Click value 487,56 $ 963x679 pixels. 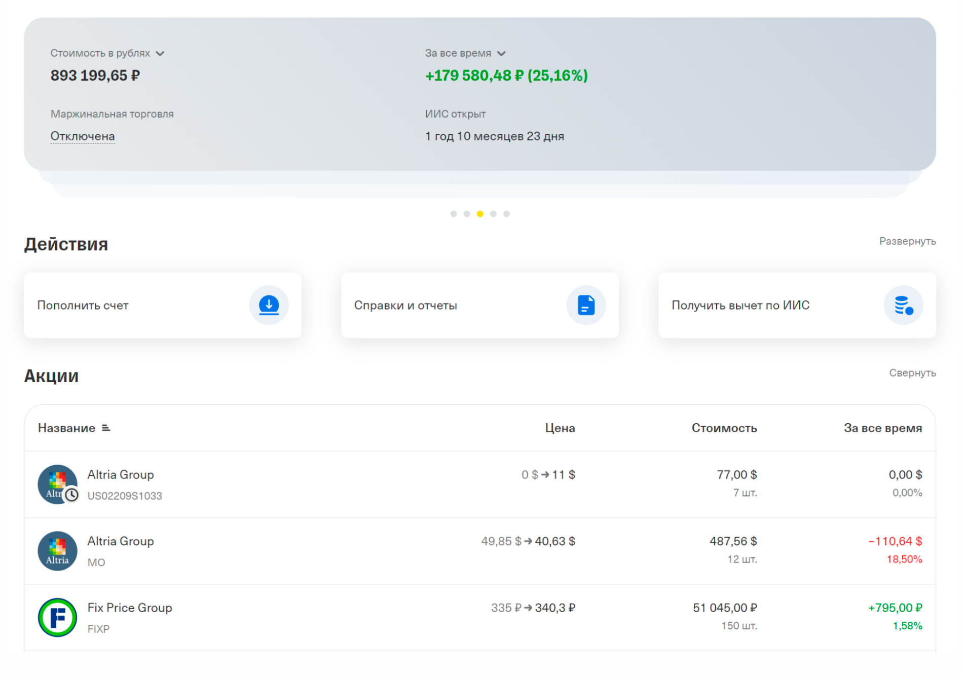coord(733,541)
